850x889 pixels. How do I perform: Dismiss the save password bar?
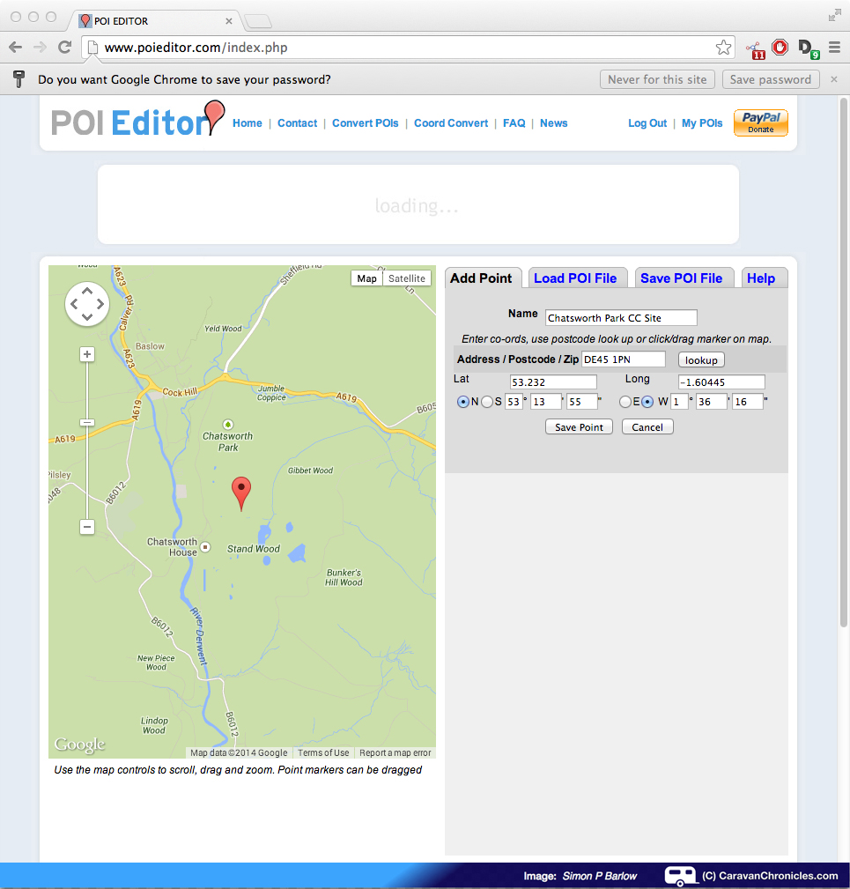(x=834, y=79)
